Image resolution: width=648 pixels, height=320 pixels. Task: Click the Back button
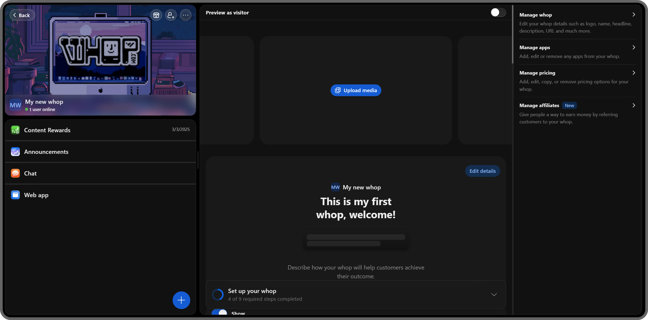[x=22, y=15]
